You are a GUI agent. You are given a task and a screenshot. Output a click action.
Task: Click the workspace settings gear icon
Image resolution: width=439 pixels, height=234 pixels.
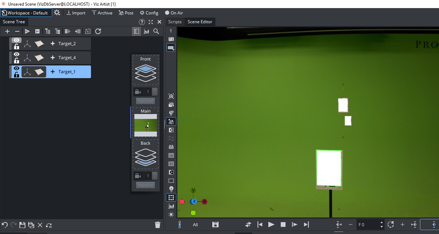(57, 13)
